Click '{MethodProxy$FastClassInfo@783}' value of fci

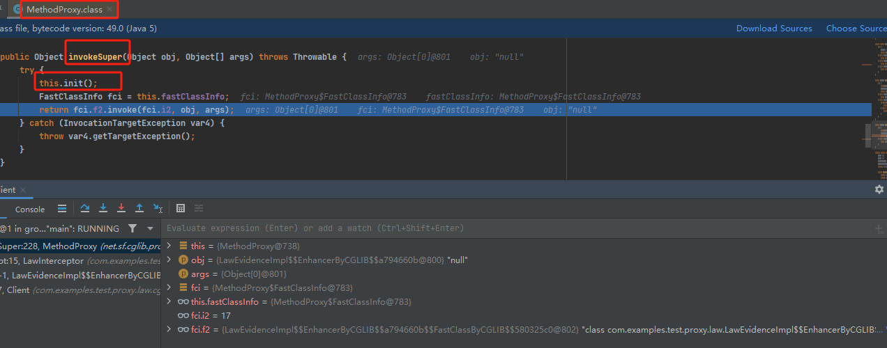(x=282, y=287)
